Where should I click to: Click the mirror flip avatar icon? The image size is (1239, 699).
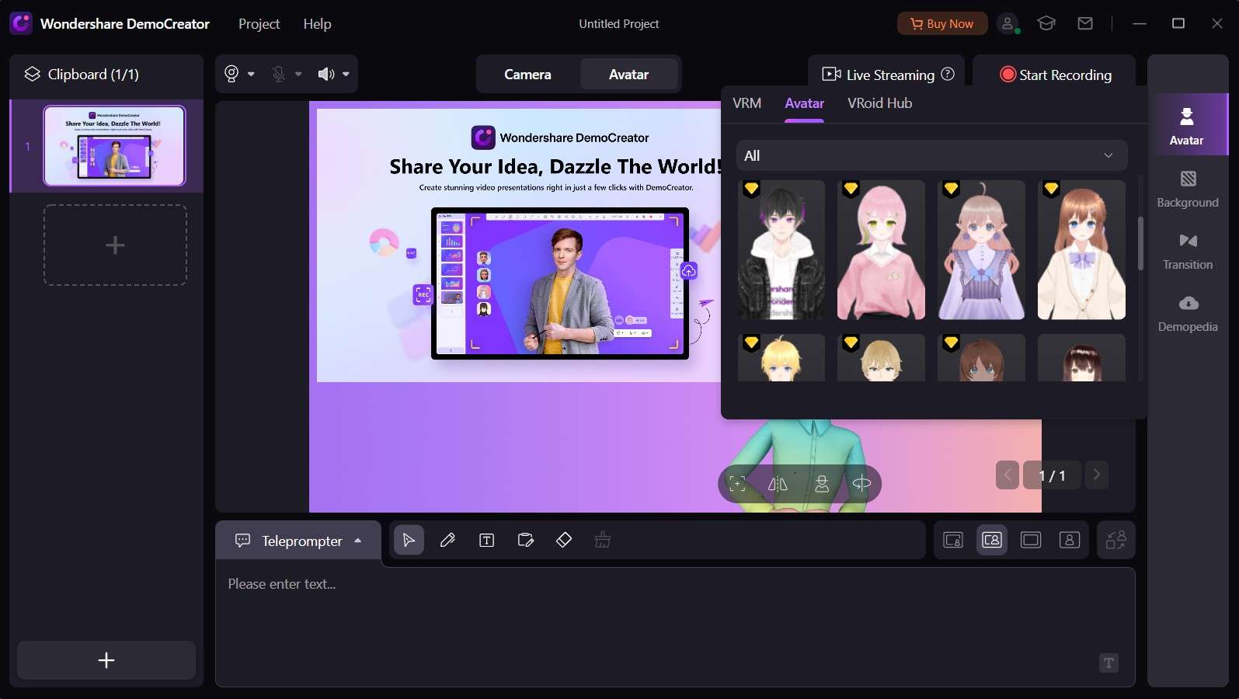point(778,484)
